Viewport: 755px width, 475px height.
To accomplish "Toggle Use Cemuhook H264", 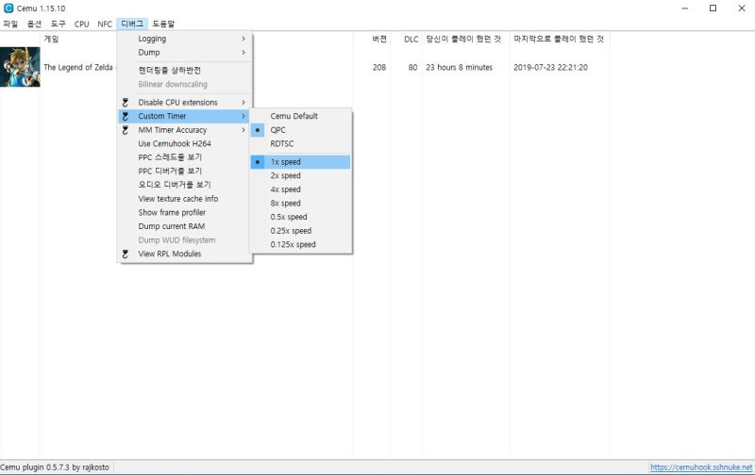I will (x=184, y=144).
